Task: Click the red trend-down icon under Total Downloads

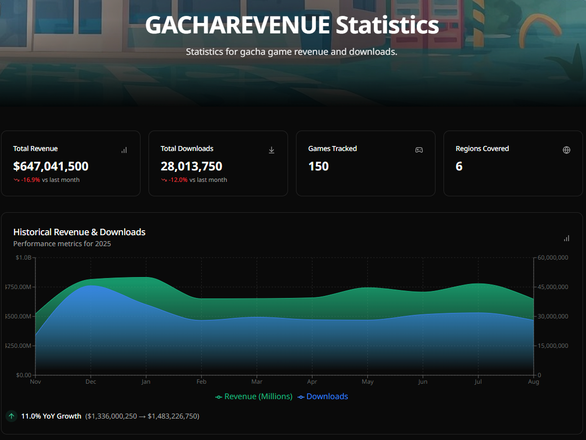Action: [x=164, y=180]
